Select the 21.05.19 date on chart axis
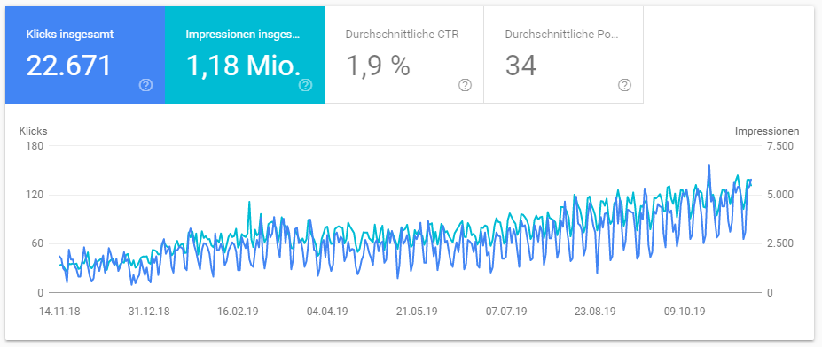Viewport: 822px width, 347px height. 418,312
